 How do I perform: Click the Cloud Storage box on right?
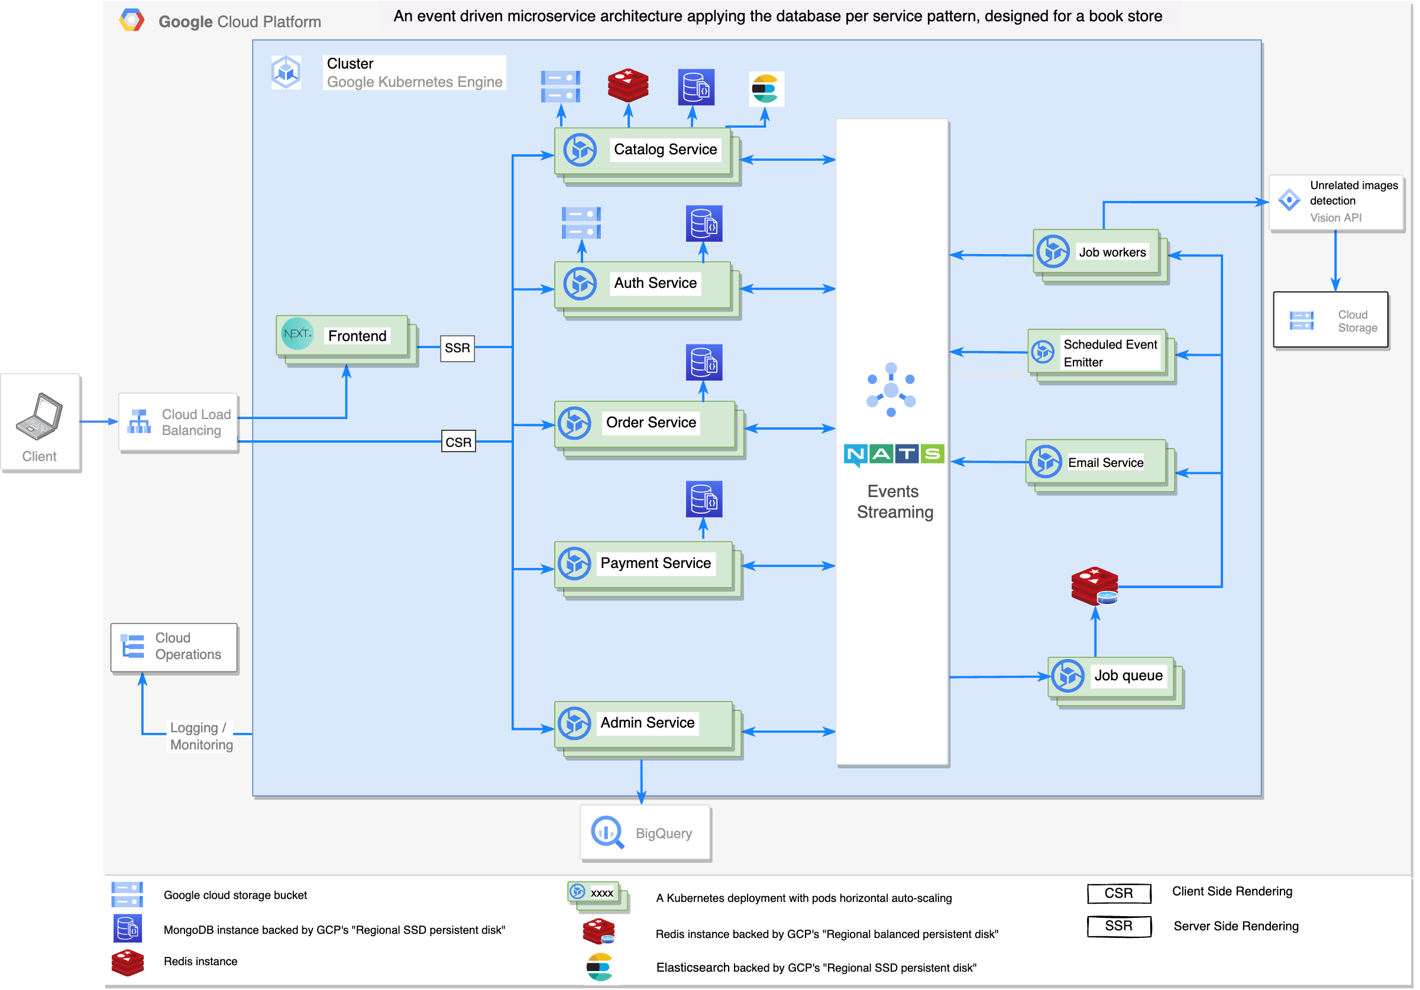pyautogui.click(x=1330, y=320)
